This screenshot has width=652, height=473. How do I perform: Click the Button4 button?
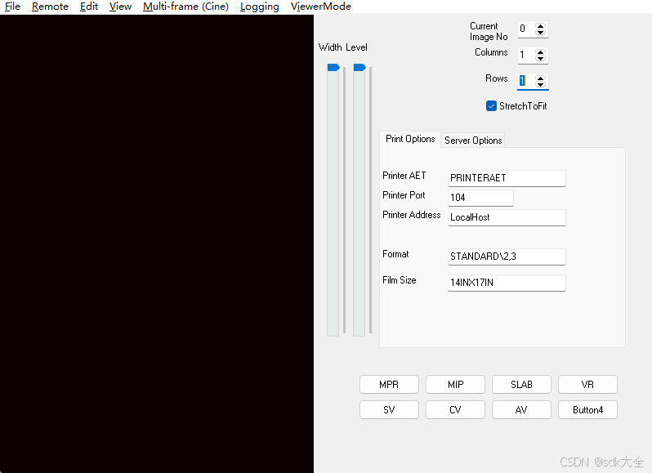click(x=587, y=410)
